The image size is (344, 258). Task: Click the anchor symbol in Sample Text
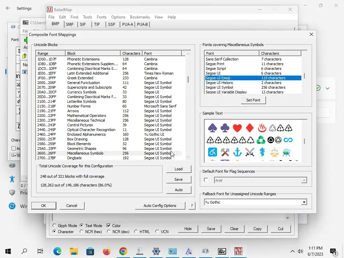coord(237,152)
